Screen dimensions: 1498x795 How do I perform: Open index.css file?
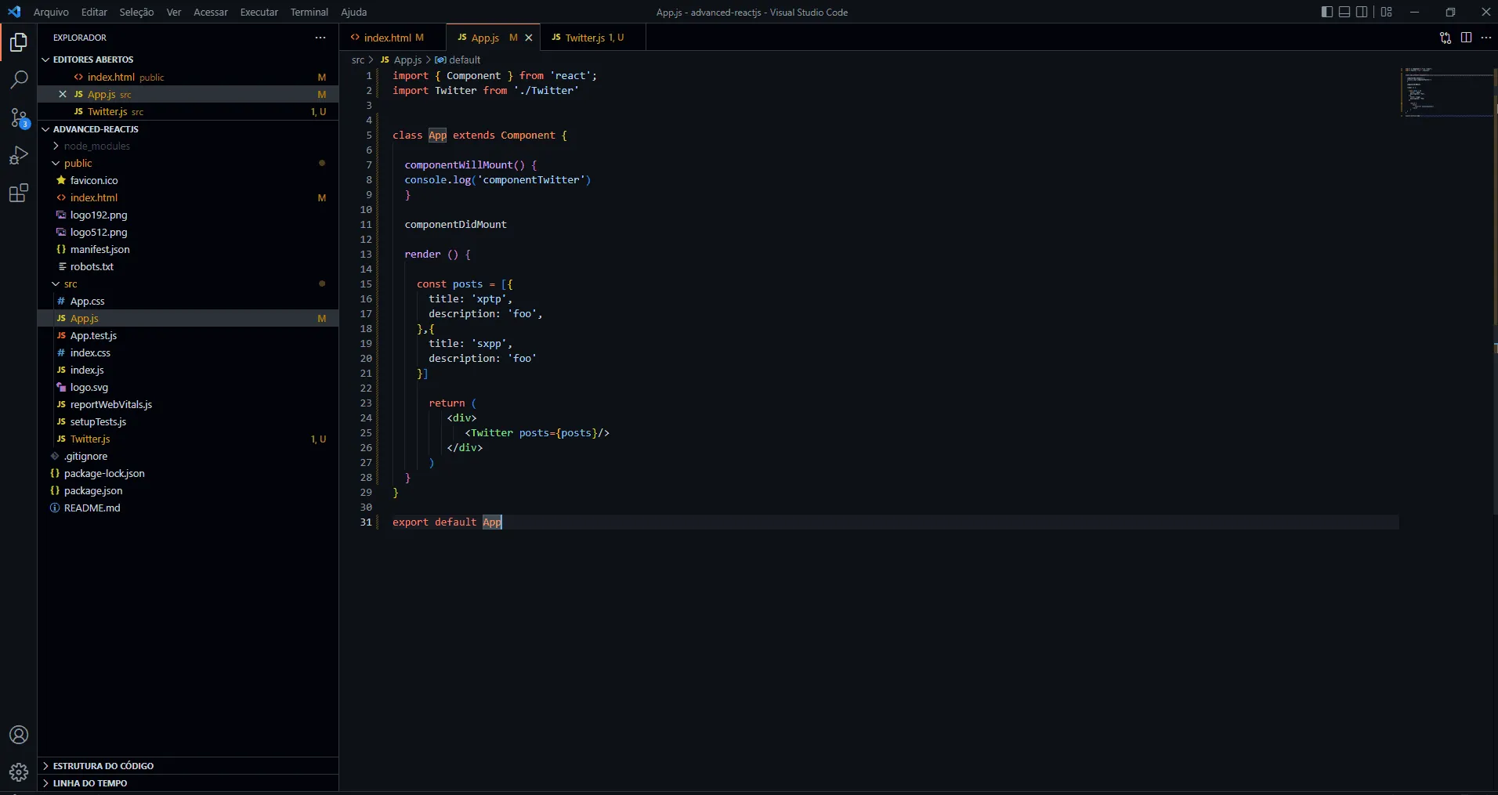click(188, 353)
